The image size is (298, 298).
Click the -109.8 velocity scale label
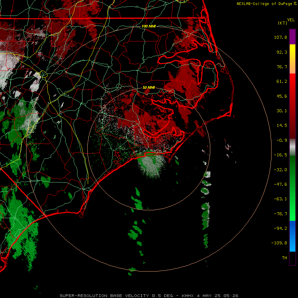pyautogui.click(x=279, y=243)
